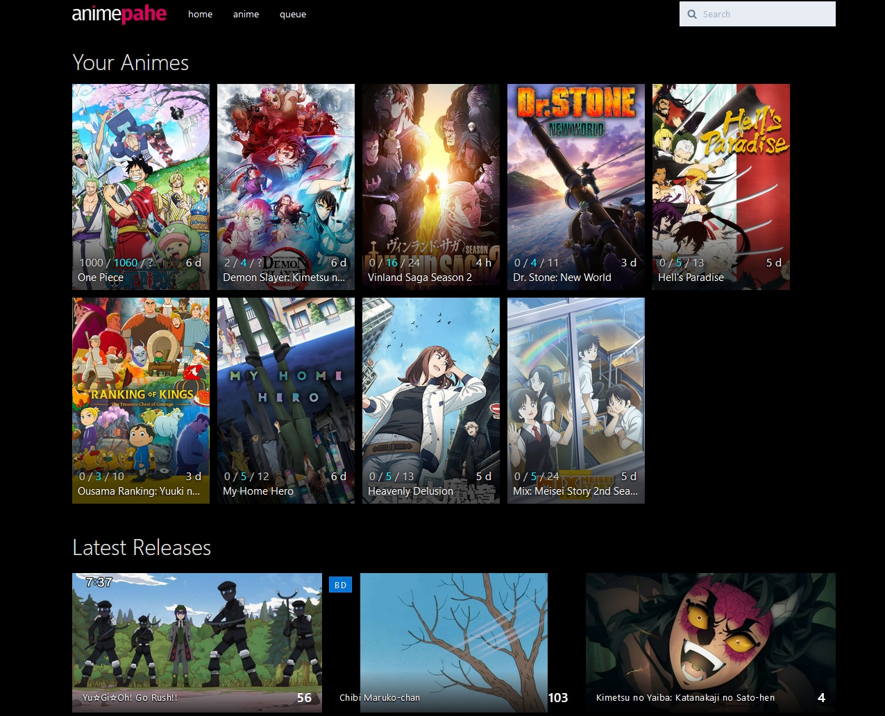Click inside the Search input field
The image size is (885, 716).
point(757,14)
